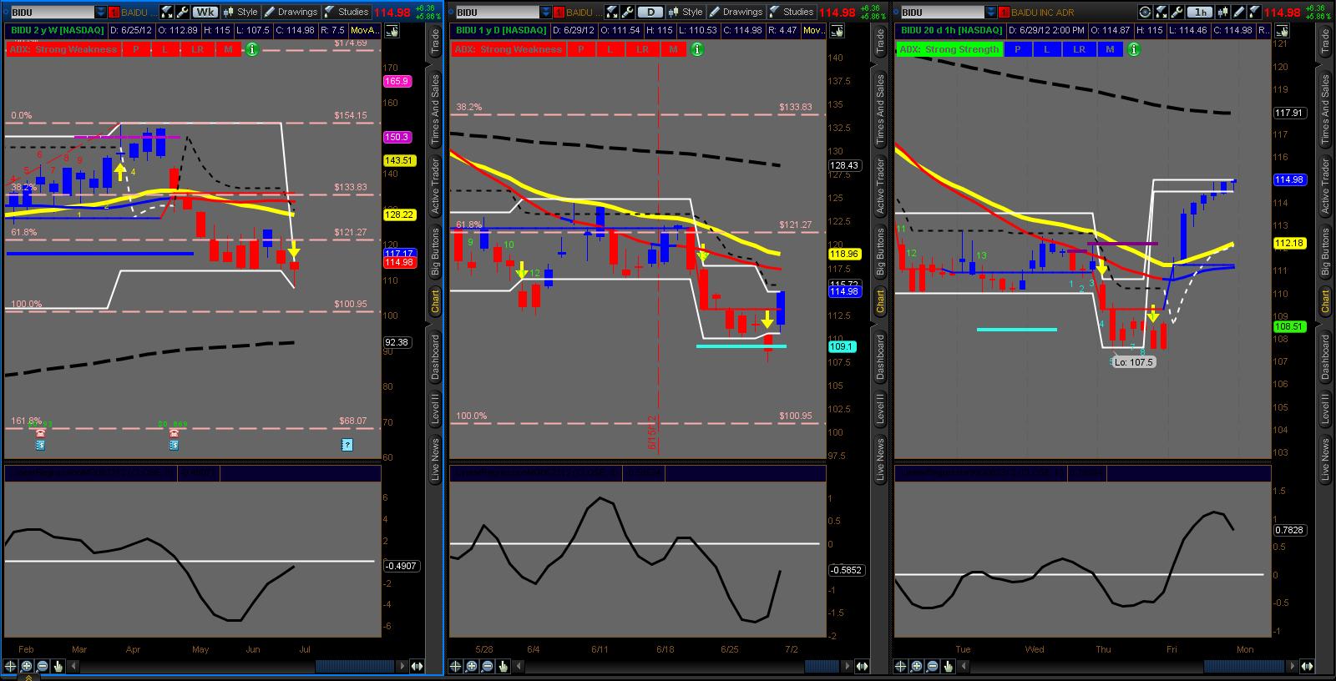Screen dimensions: 1336x681
Task: Expand the symbol dropdown on daily chart
Action: [x=546, y=12]
